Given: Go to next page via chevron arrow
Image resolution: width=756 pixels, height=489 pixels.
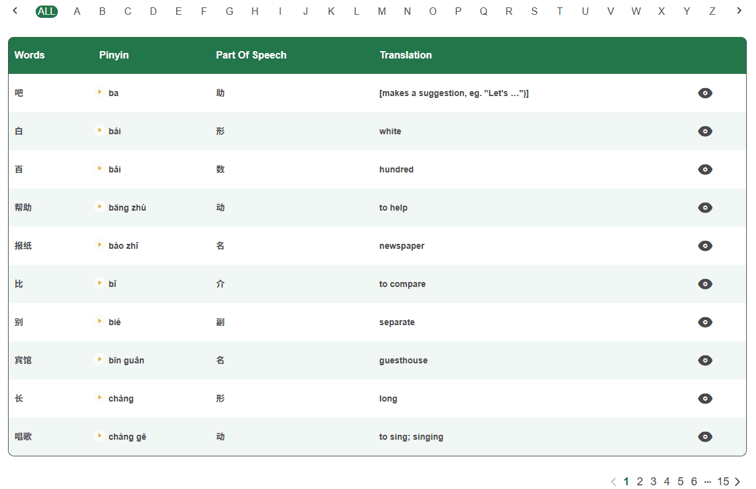Looking at the screenshot, I should point(738,482).
